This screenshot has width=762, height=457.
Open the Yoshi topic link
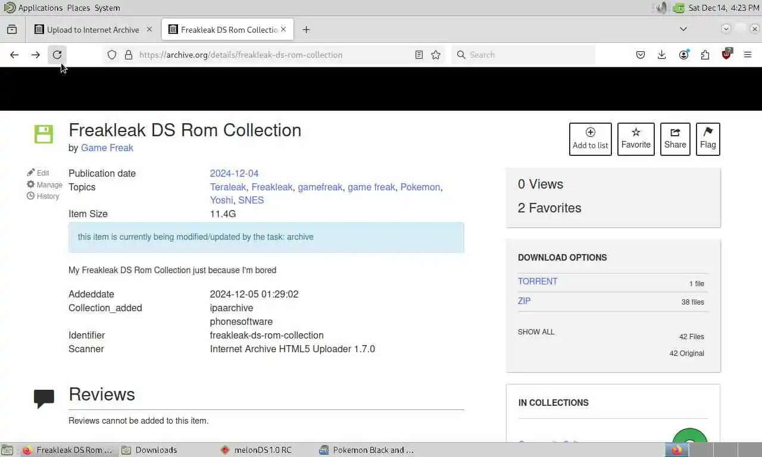tap(221, 200)
